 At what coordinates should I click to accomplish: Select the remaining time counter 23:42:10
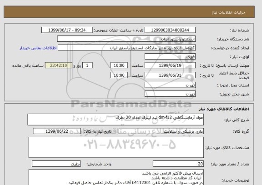59,65
